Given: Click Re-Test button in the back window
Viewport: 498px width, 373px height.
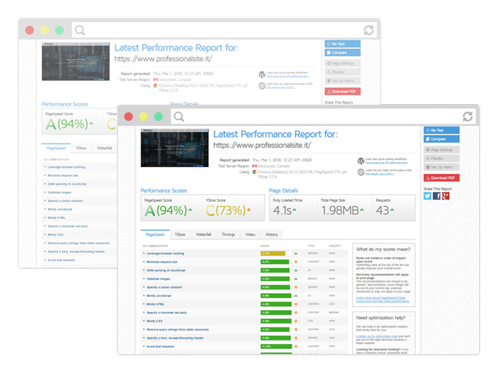Looking at the screenshot, I should click(342, 44).
